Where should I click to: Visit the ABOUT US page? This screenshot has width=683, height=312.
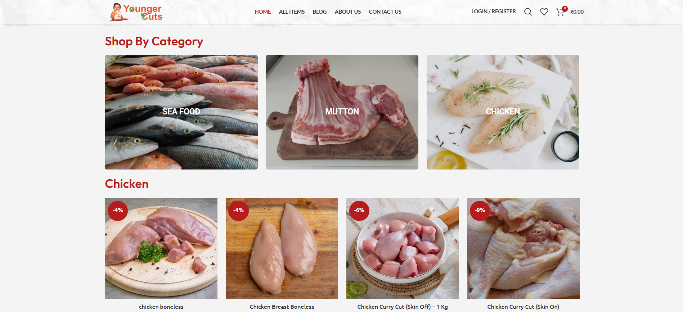tap(348, 12)
